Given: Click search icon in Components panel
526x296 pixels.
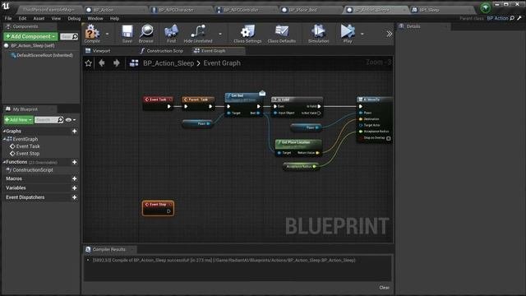Looking at the screenshot, I should (x=75, y=36).
